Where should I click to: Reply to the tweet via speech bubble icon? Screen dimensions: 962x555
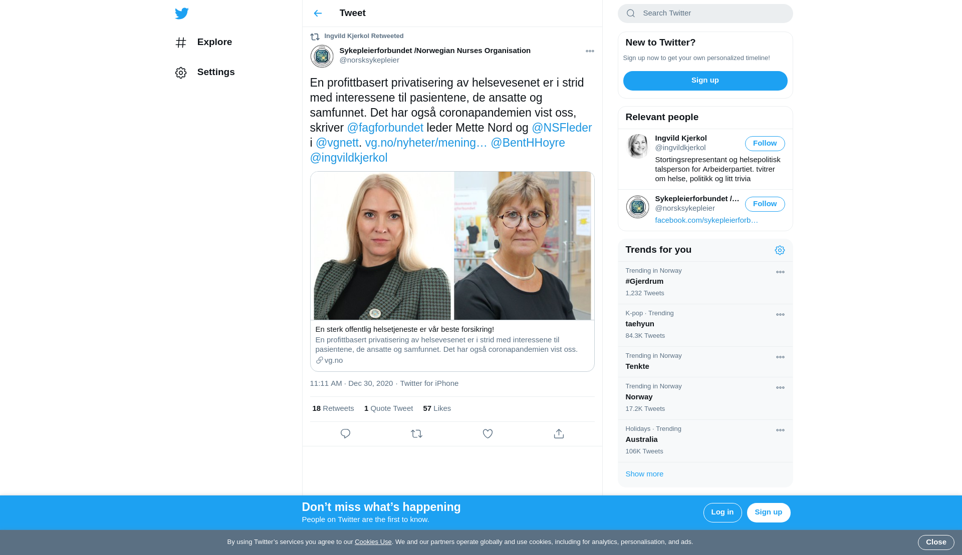345,434
